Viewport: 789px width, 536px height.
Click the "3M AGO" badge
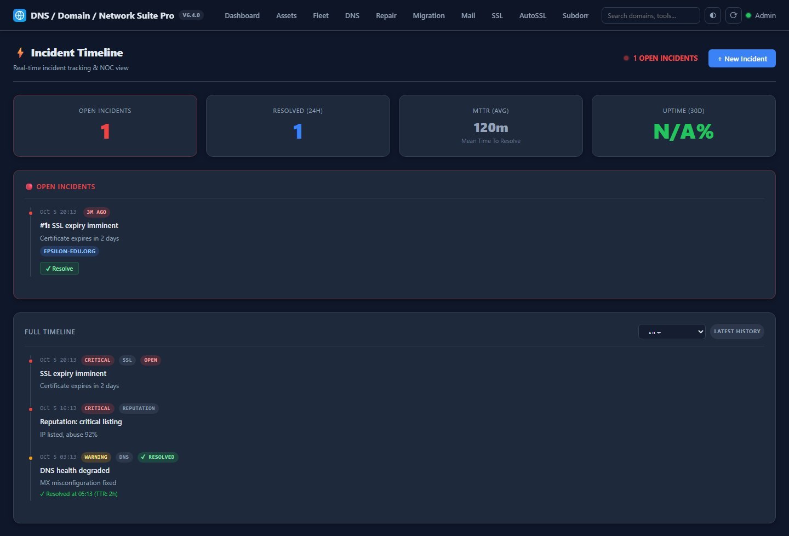tap(96, 212)
